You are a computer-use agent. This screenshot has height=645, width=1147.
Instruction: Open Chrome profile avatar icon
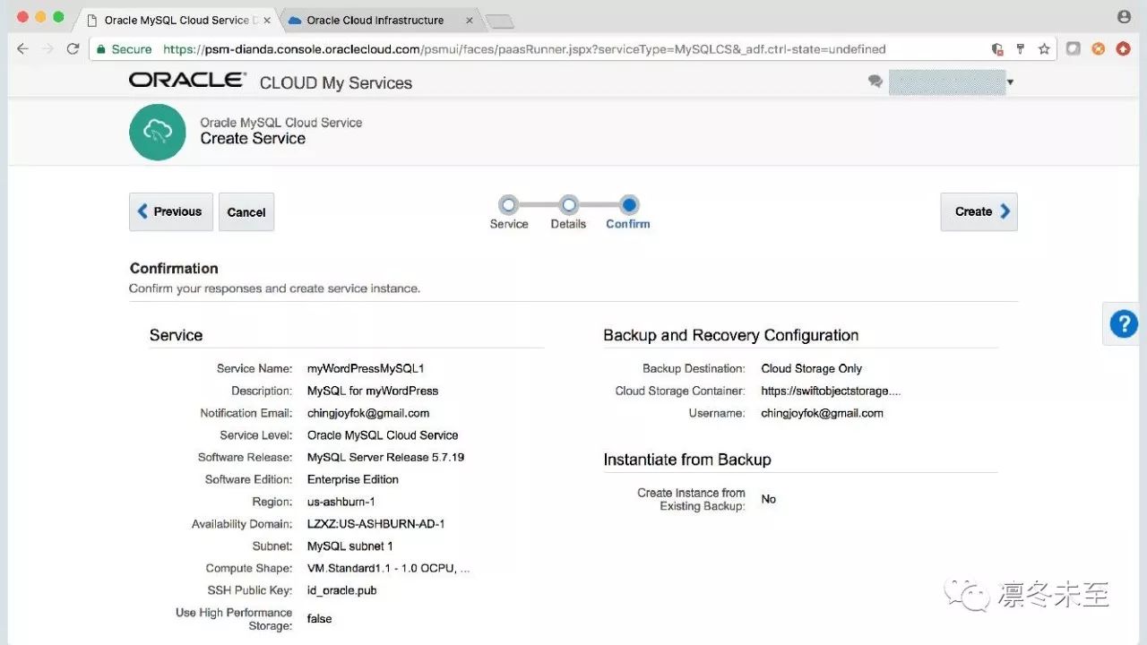point(1124,17)
